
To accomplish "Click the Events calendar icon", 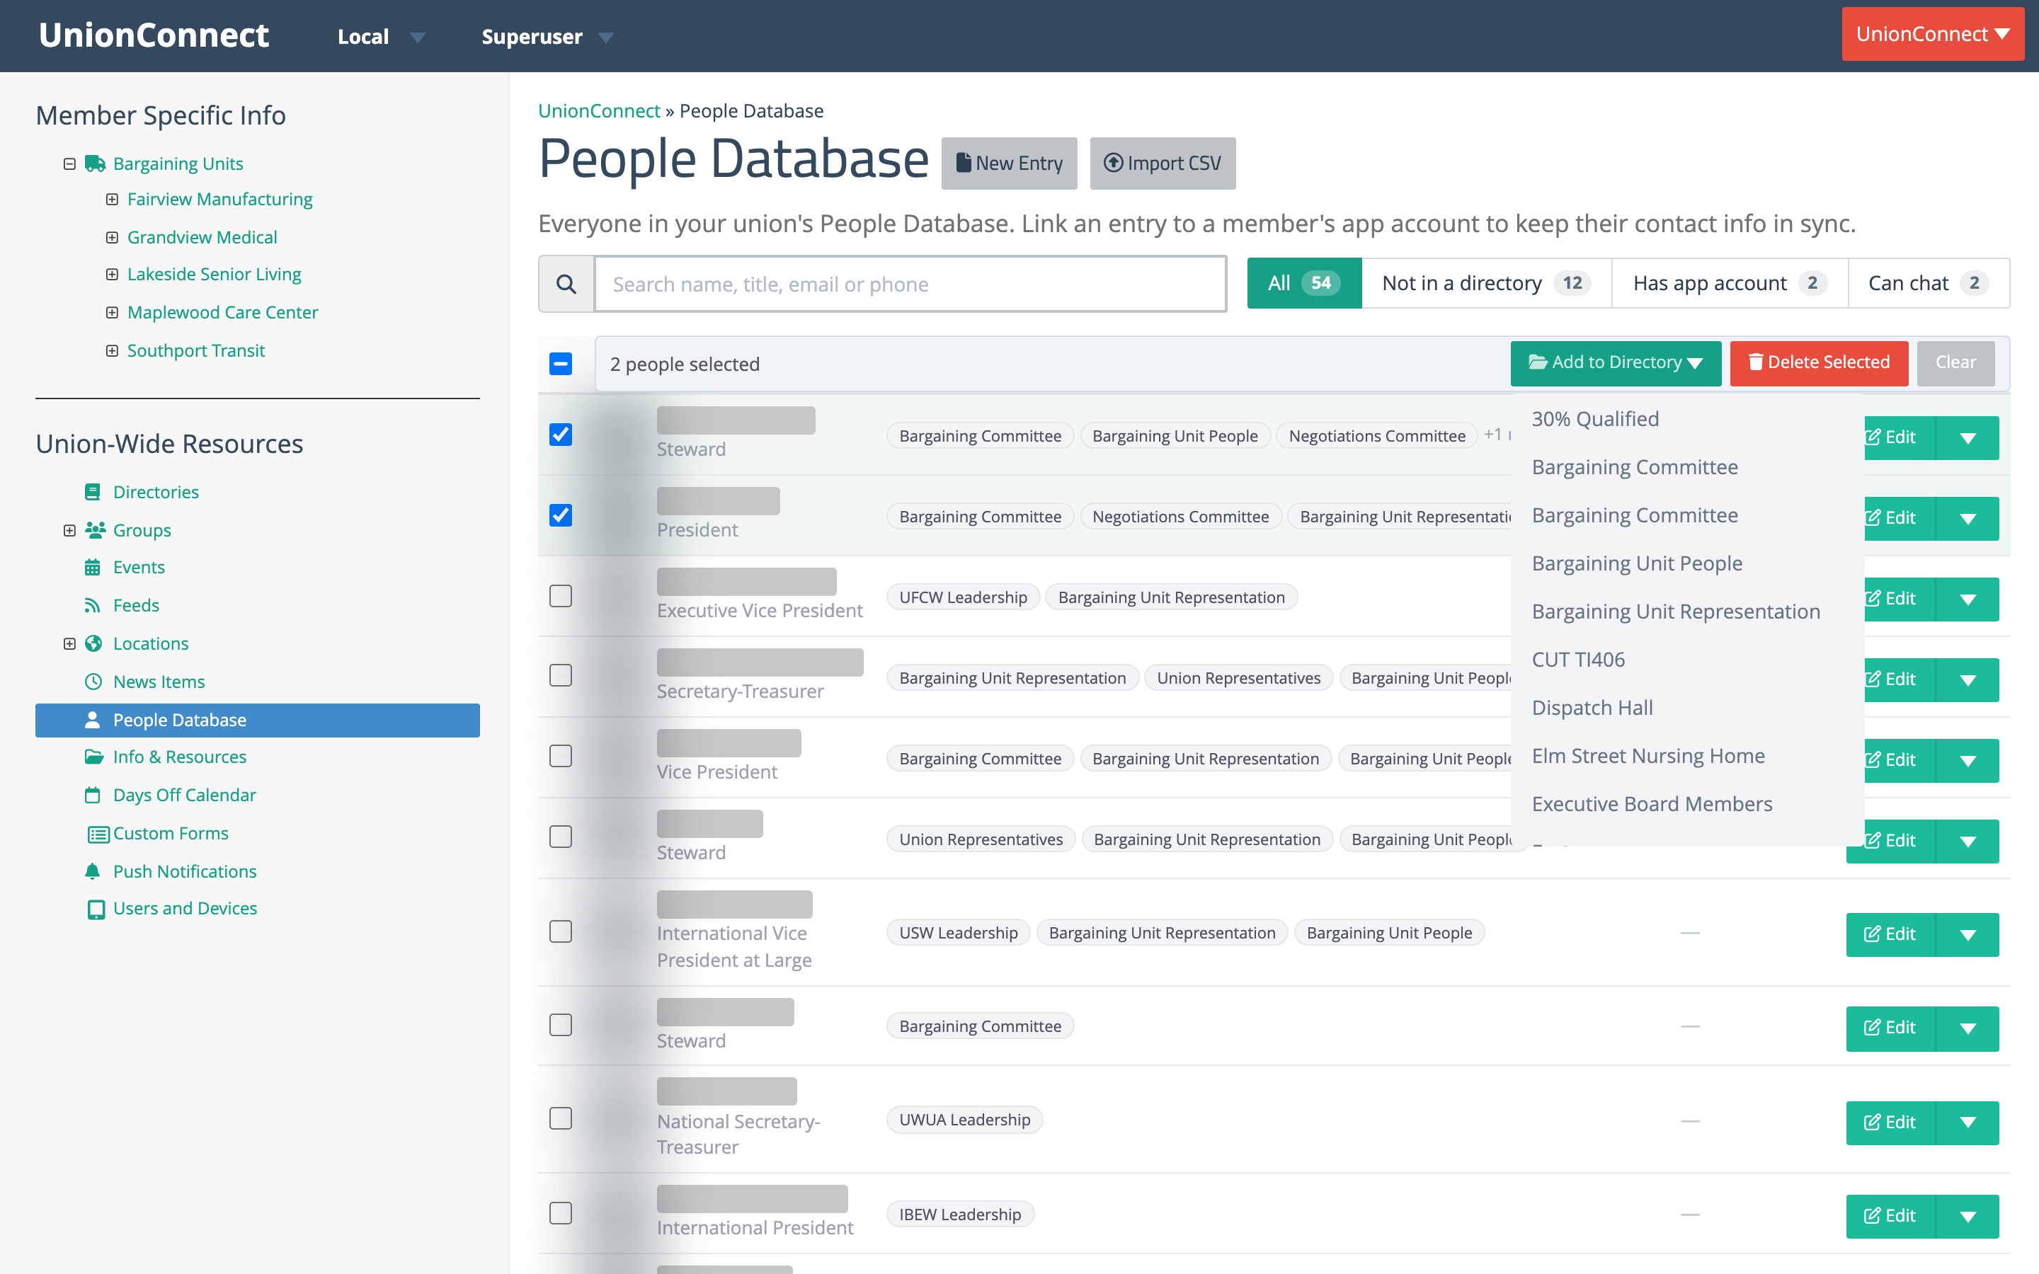I will tap(93, 567).
